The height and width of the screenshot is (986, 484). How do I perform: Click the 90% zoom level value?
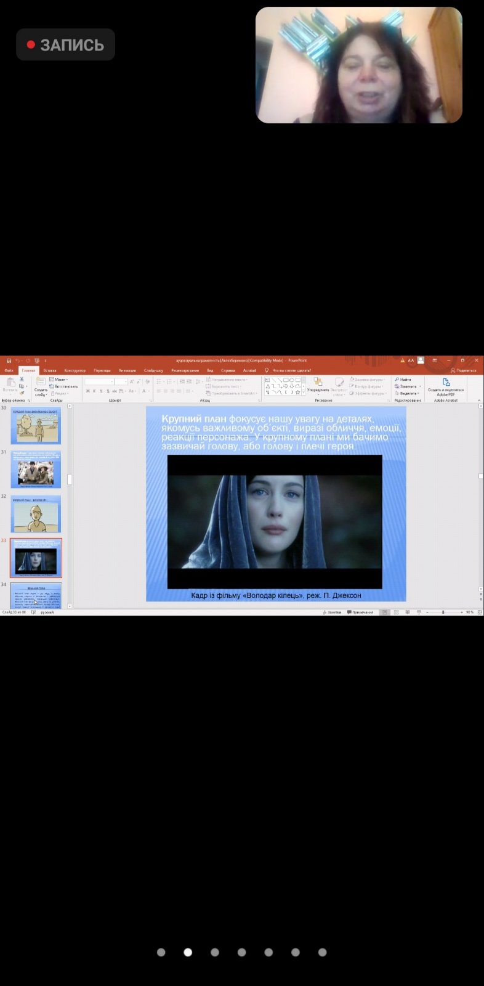(470, 612)
